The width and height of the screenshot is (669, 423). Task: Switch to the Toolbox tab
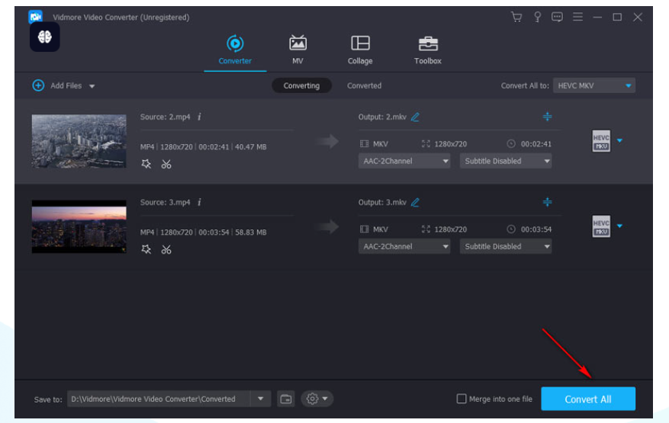427,50
